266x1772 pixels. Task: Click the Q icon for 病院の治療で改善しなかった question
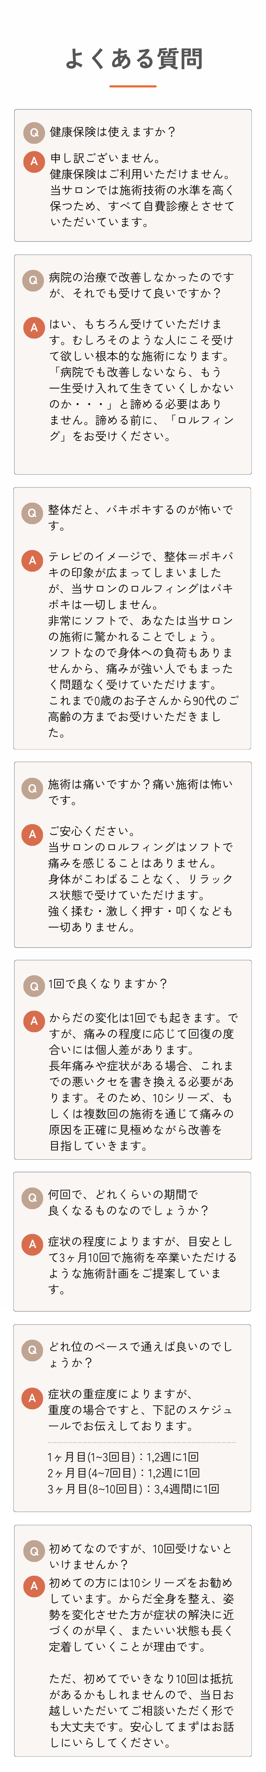click(x=32, y=280)
